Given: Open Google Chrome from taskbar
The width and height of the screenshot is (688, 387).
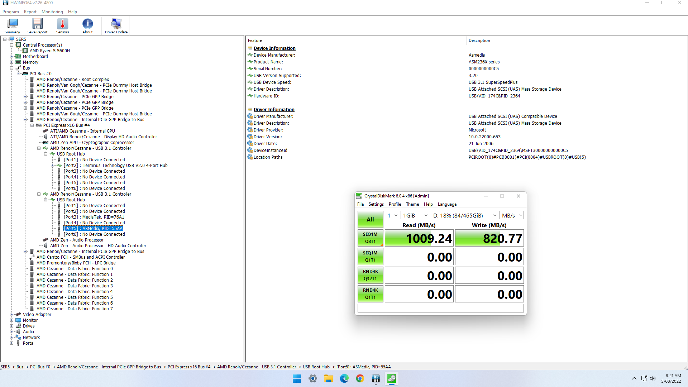Looking at the screenshot, I should point(360,379).
